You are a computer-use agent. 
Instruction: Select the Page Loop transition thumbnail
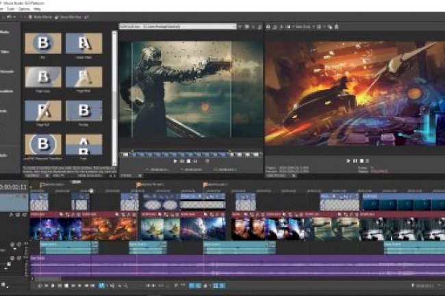click(43, 77)
